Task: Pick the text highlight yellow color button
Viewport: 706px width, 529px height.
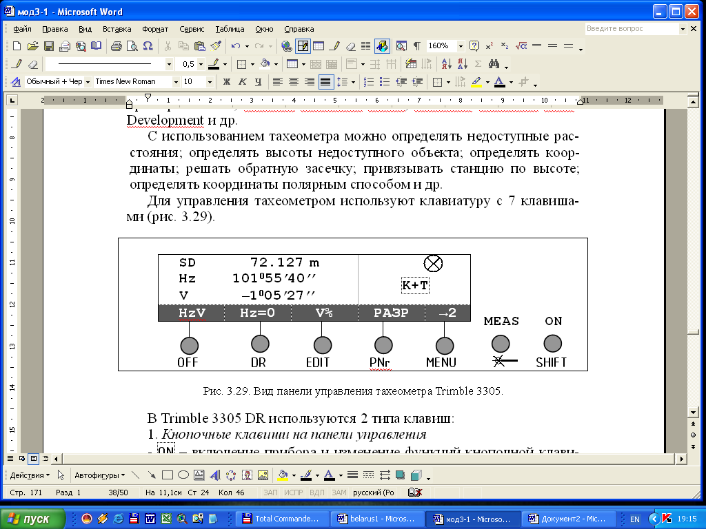Action: coord(476,82)
